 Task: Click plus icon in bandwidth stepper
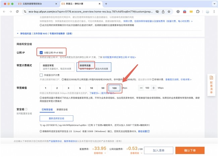pyautogui.click(x=154, y=88)
